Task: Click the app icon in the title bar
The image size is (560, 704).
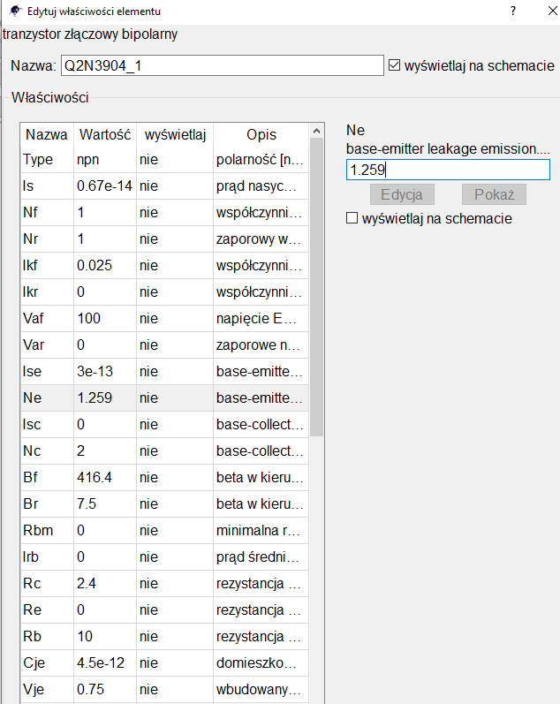Action: coord(13,11)
